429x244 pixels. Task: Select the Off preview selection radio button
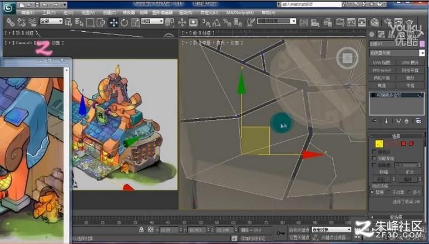(x=372, y=193)
